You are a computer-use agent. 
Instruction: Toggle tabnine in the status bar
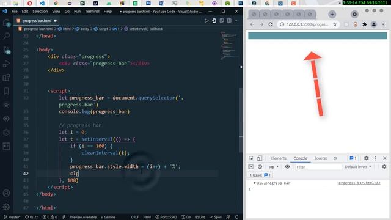pos(108,217)
